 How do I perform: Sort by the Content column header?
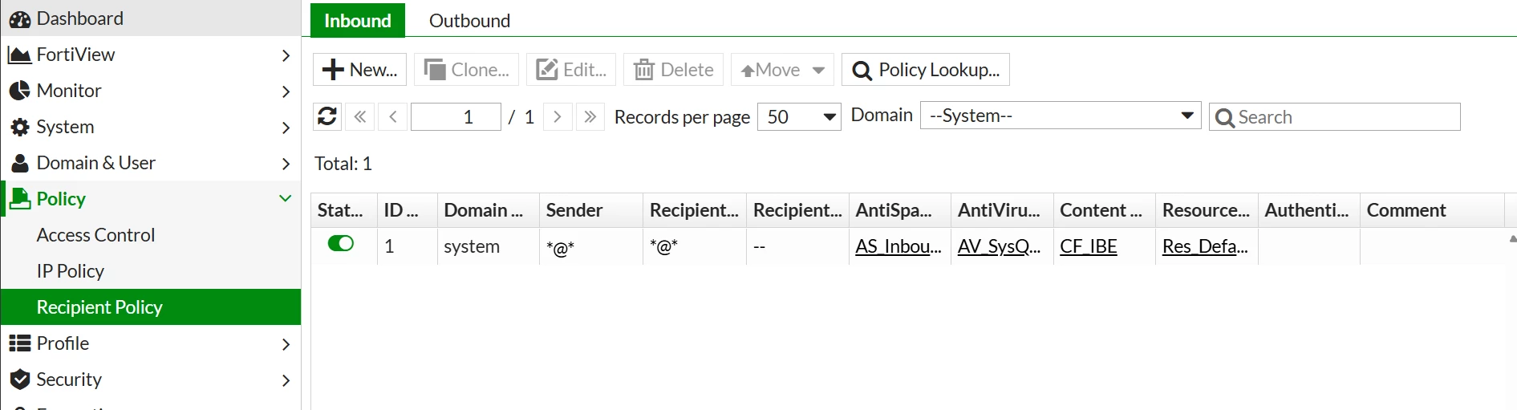tap(1105, 210)
